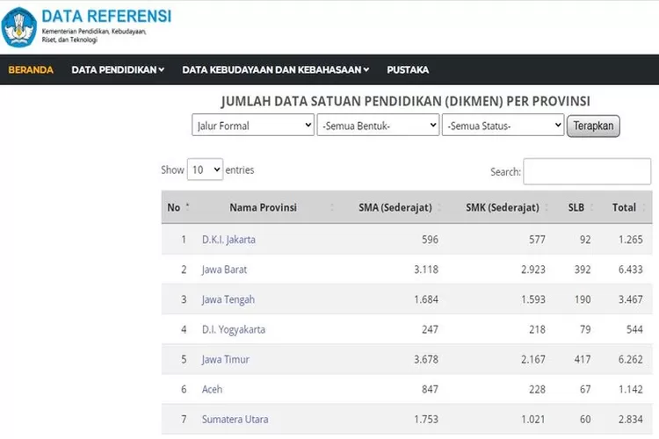Open the -Semua Status- dropdown
Viewport: 659px width, 439px height.
503,126
